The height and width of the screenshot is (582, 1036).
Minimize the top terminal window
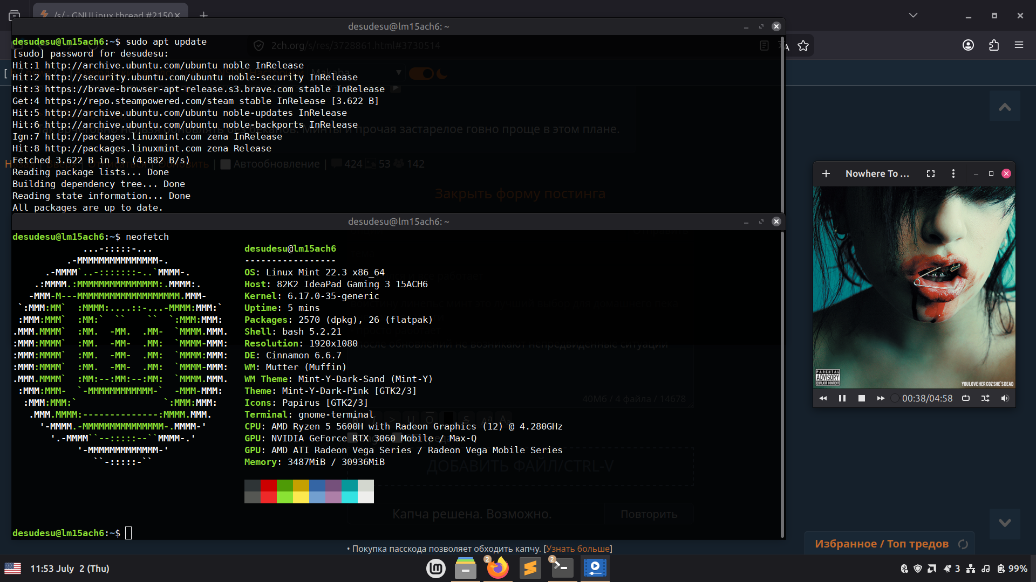(746, 26)
